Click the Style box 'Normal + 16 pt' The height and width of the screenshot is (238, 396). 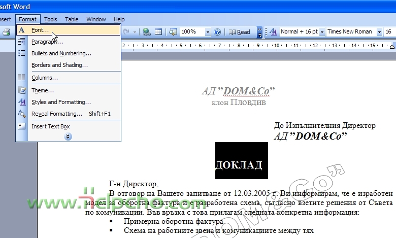pyautogui.click(x=299, y=32)
